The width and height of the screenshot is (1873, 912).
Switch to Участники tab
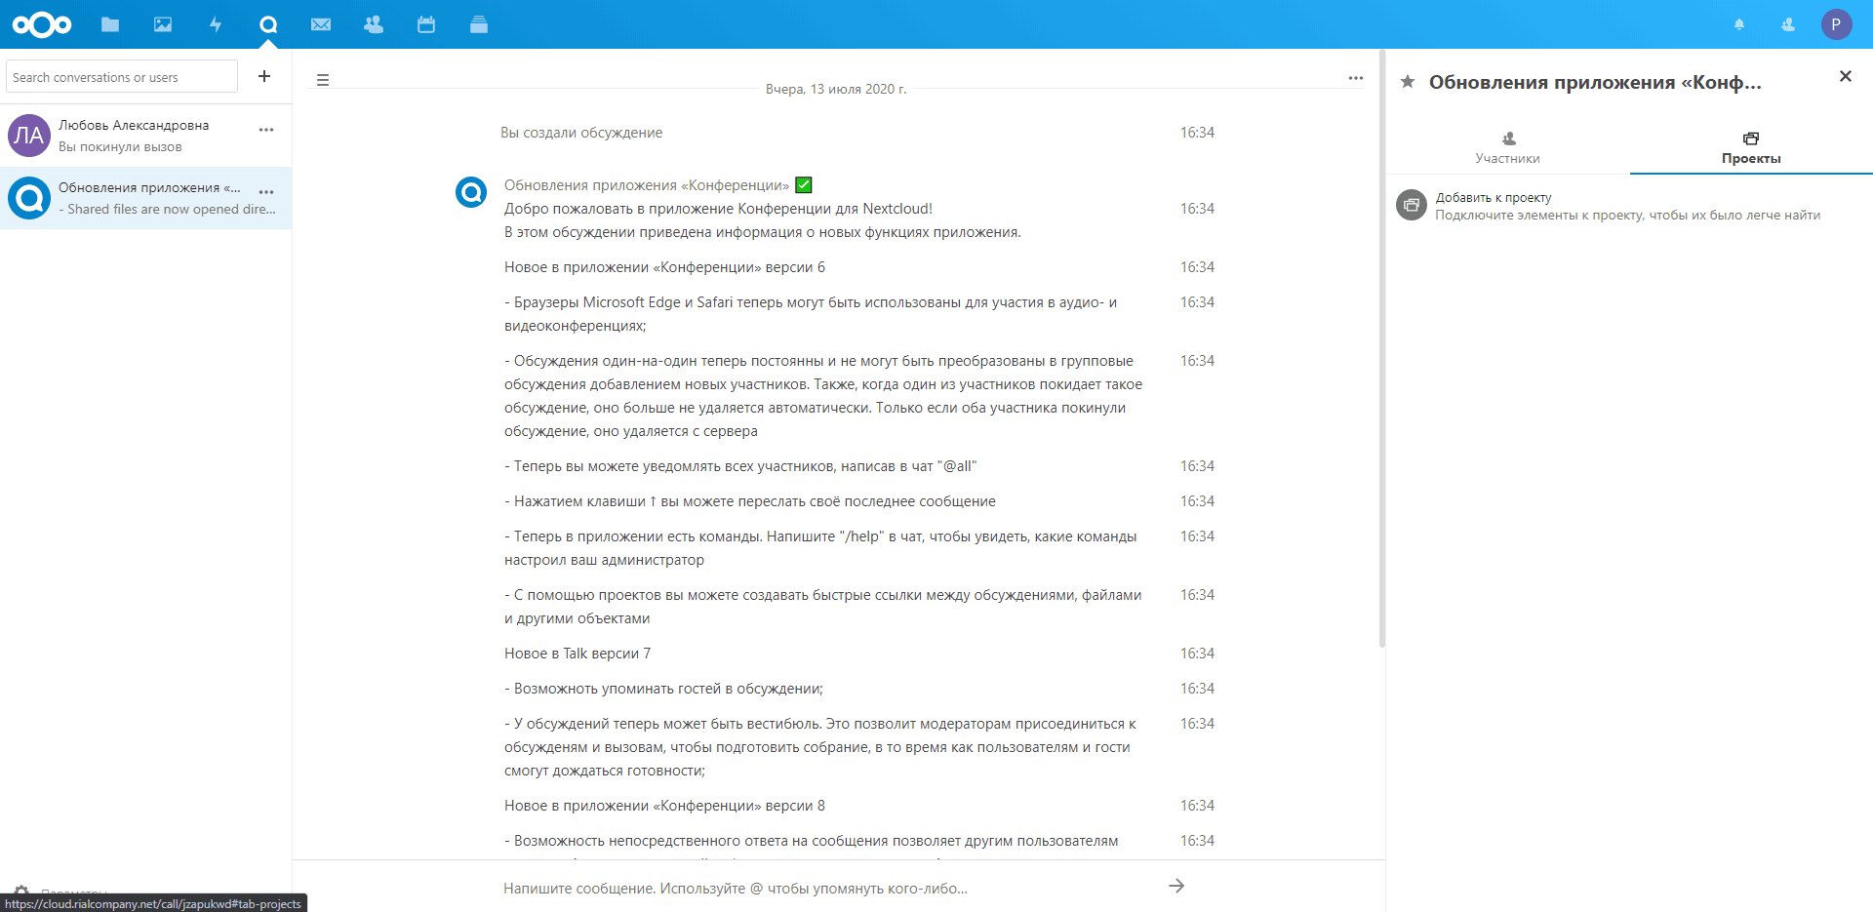(1507, 148)
